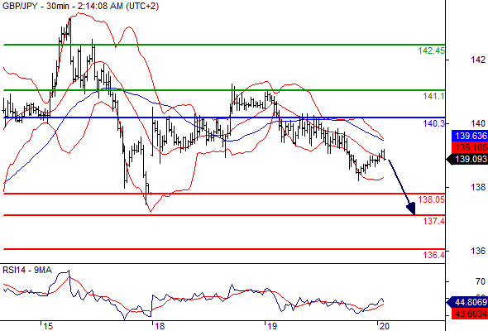Image resolution: width=488 pixels, height=331 pixels.
Task: Click date marker 20 on time axis
Action: coord(384,326)
